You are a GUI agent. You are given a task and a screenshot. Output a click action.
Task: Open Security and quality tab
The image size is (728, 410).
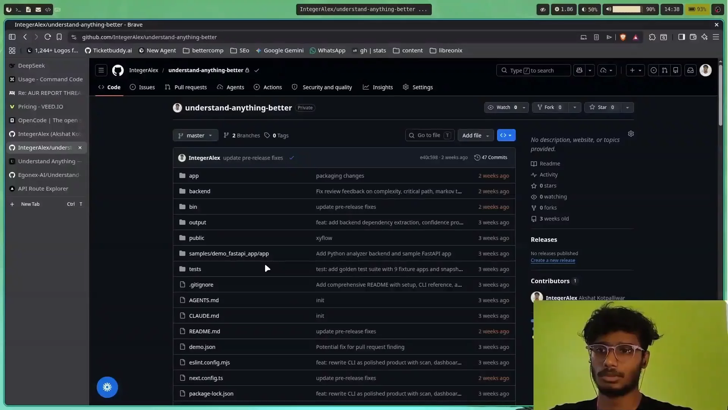[x=322, y=87]
